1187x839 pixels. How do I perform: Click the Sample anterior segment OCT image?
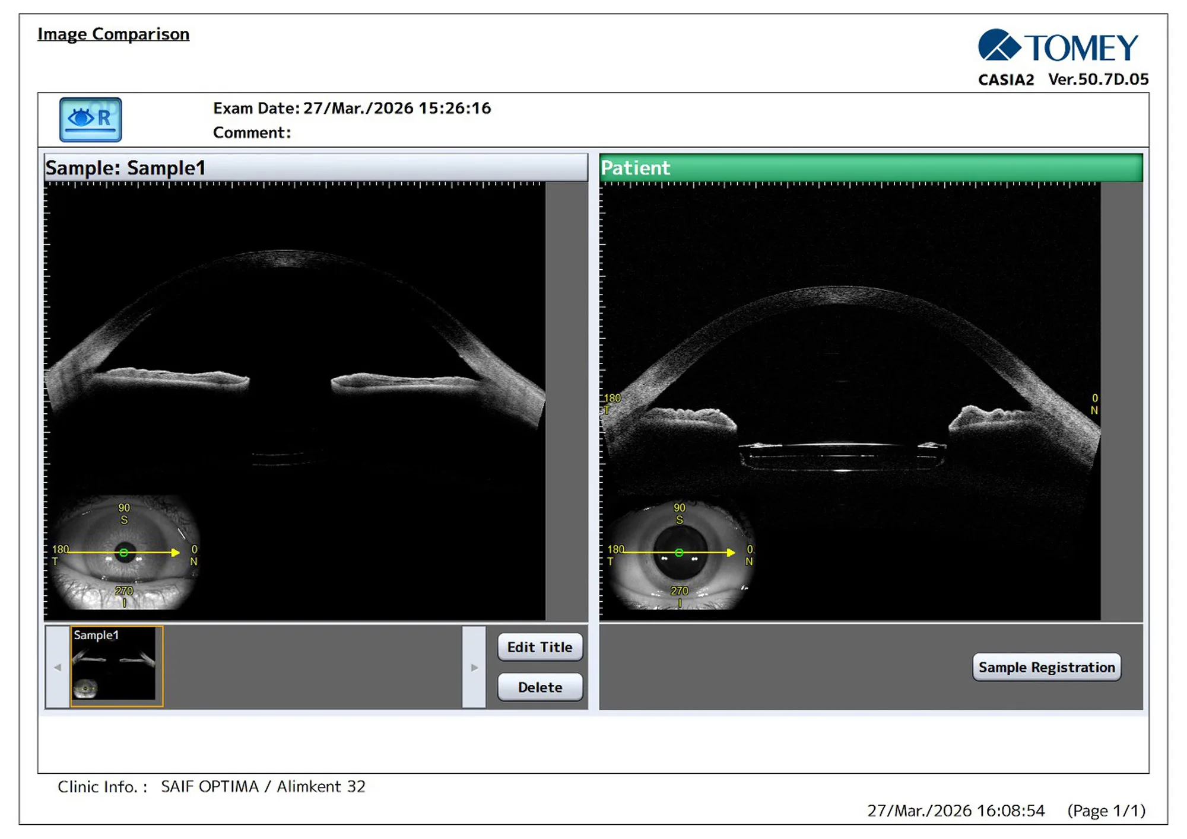pos(295,401)
